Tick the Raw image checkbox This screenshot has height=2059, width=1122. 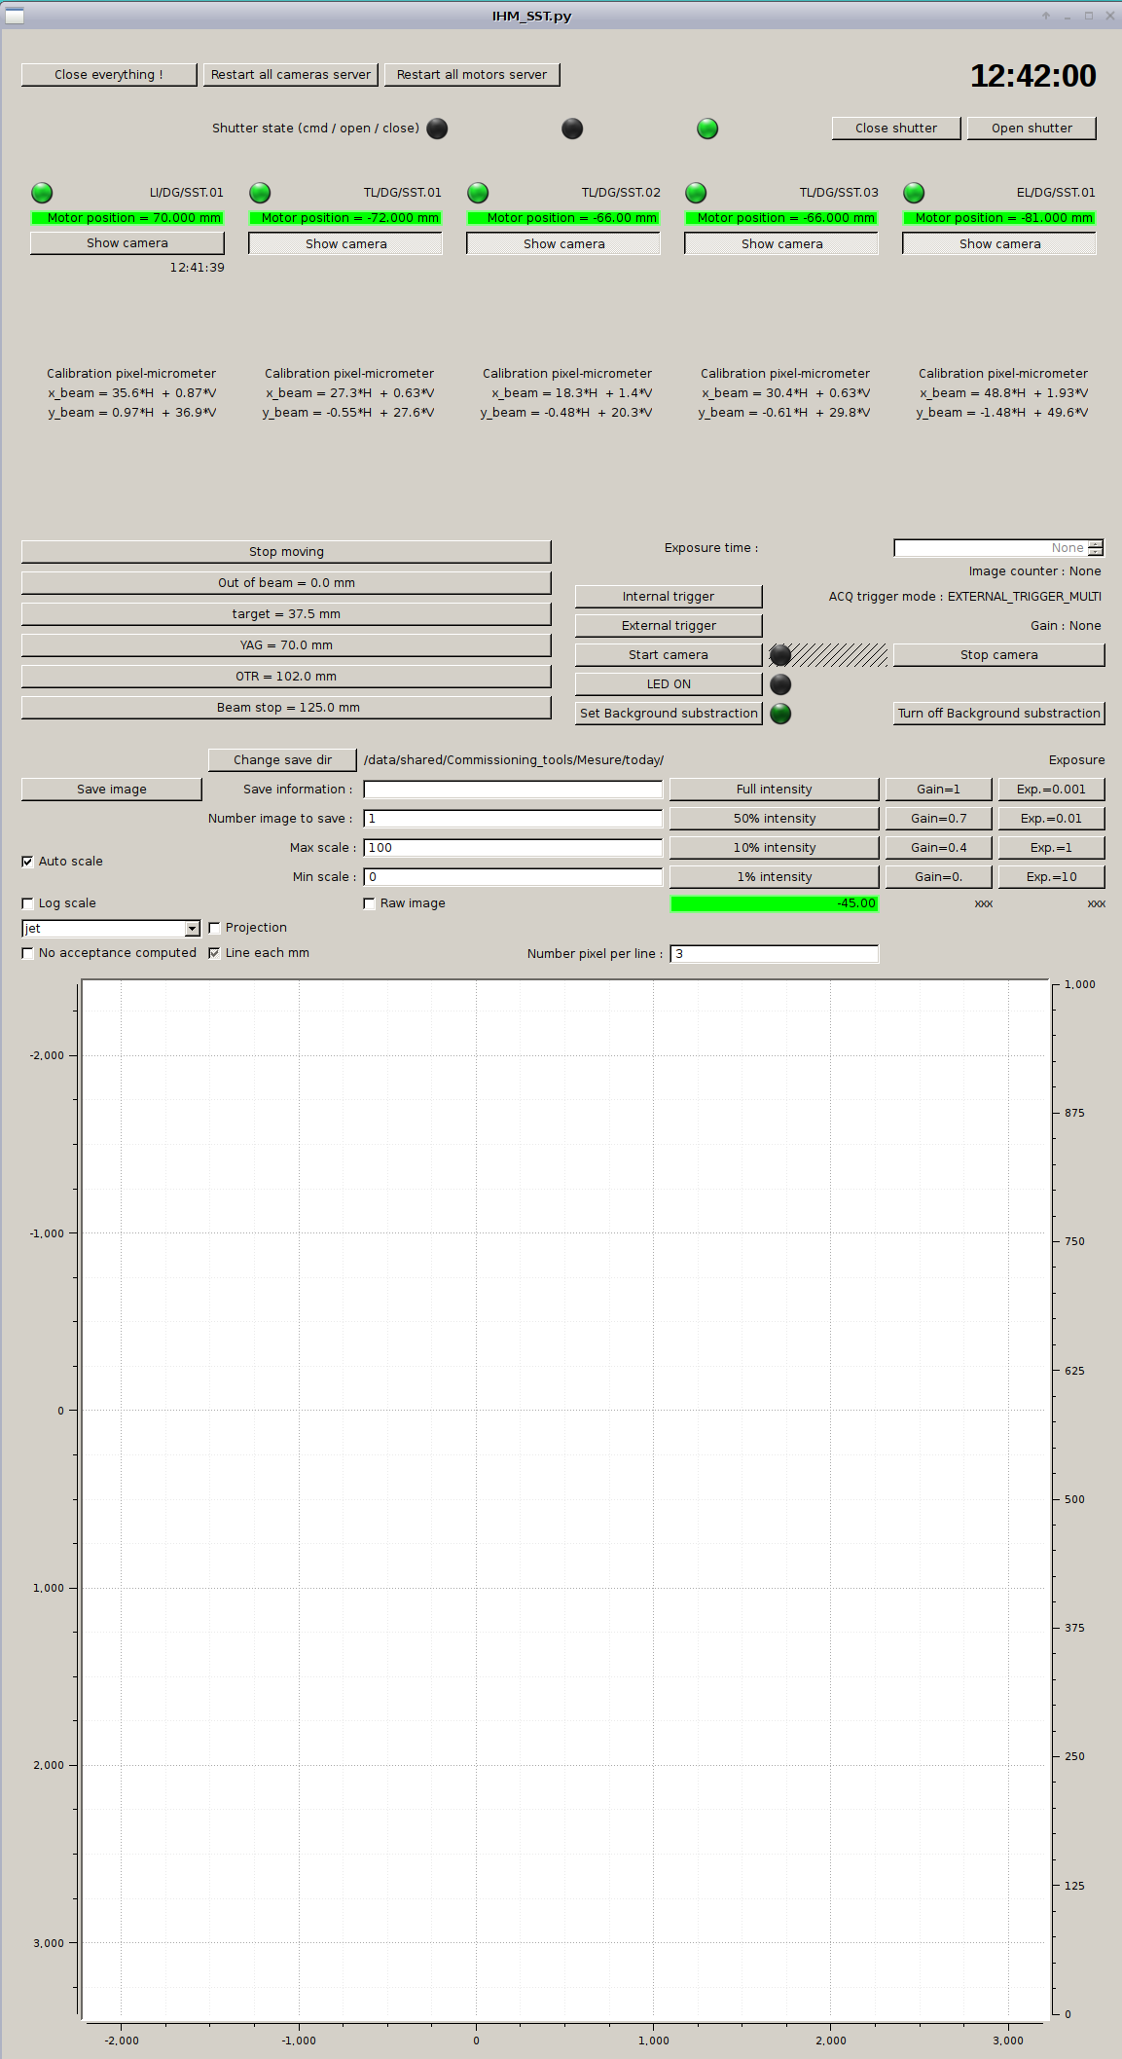click(369, 903)
